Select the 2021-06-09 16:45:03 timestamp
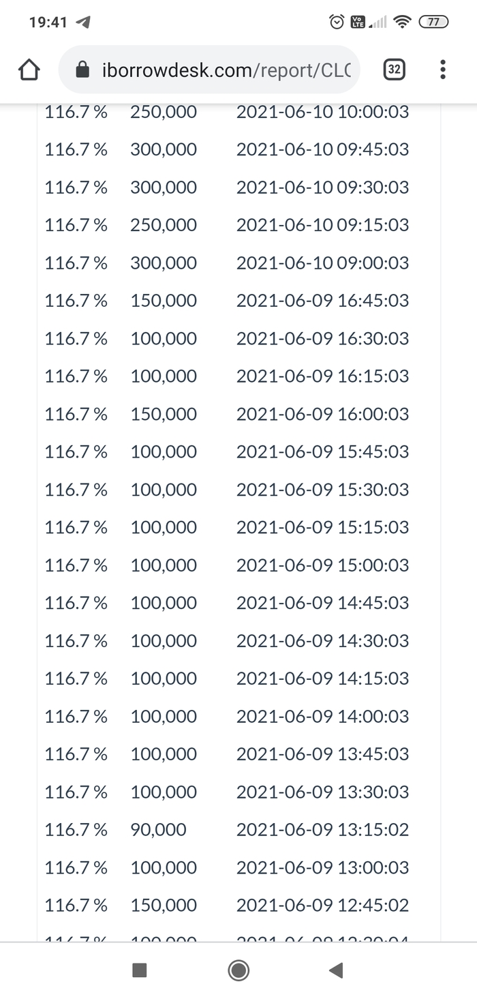The width and height of the screenshot is (477, 999). pos(322,301)
